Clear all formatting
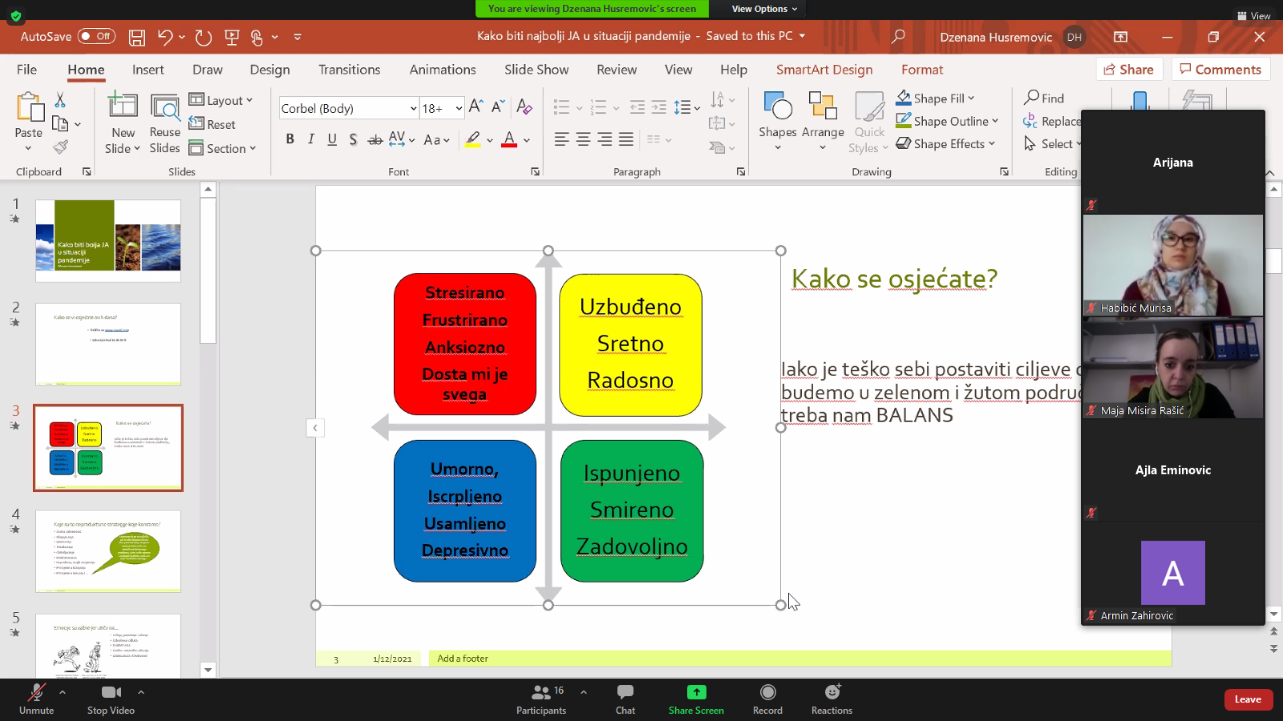The image size is (1283, 721). [524, 107]
